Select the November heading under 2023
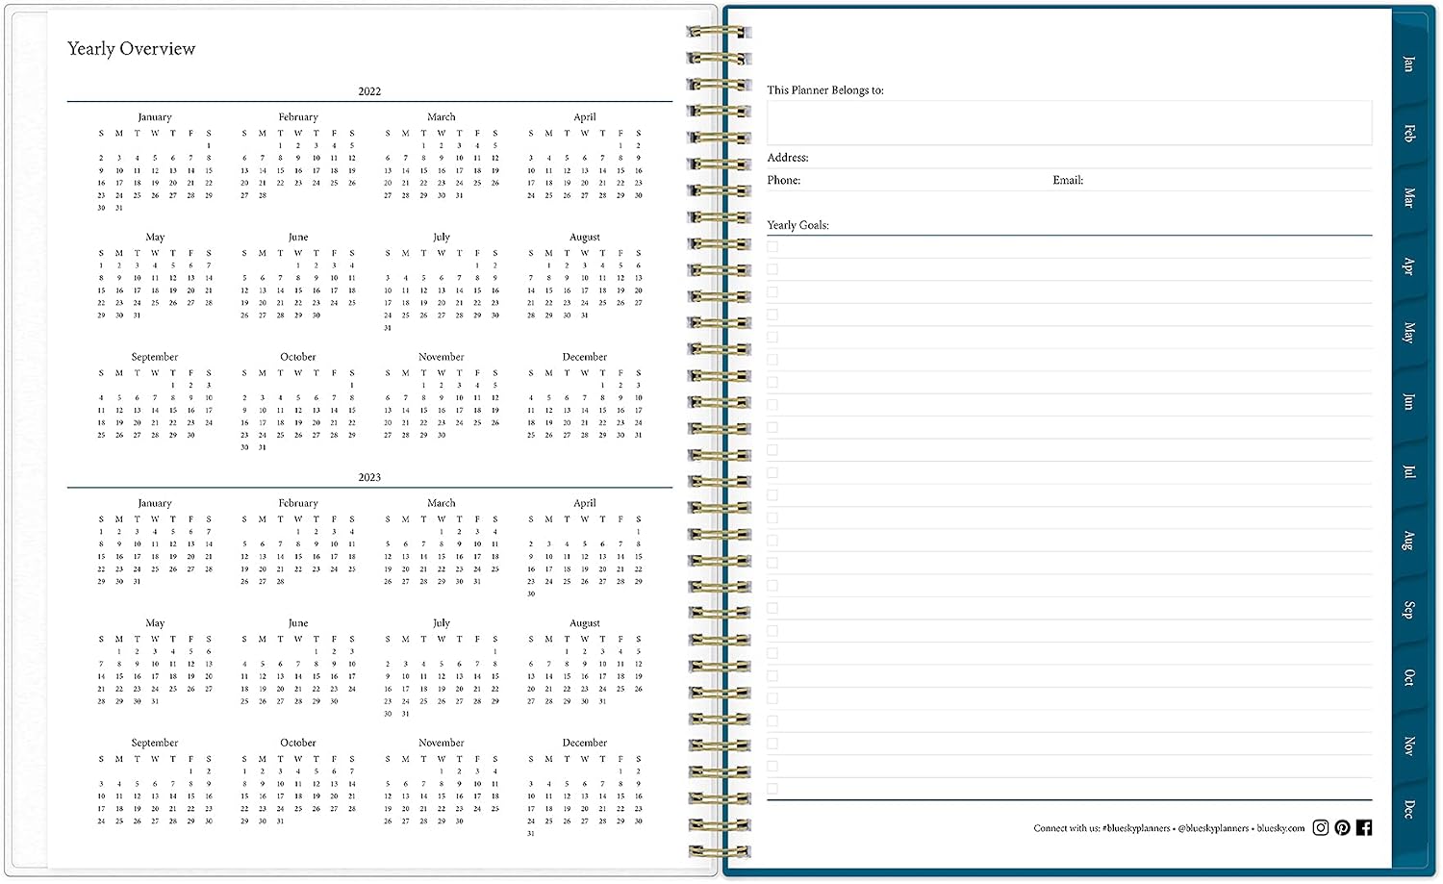 tap(442, 743)
